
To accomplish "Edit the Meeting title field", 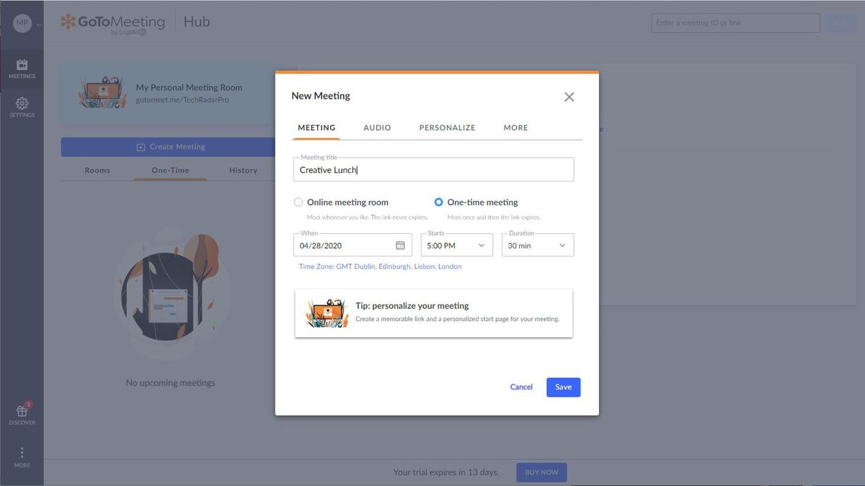I will click(x=432, y=170).
